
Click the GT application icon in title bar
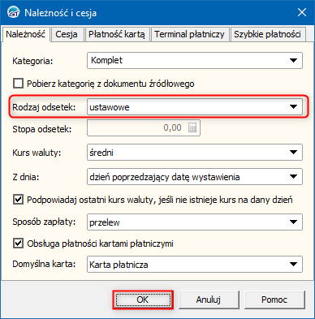click(14, 12)
